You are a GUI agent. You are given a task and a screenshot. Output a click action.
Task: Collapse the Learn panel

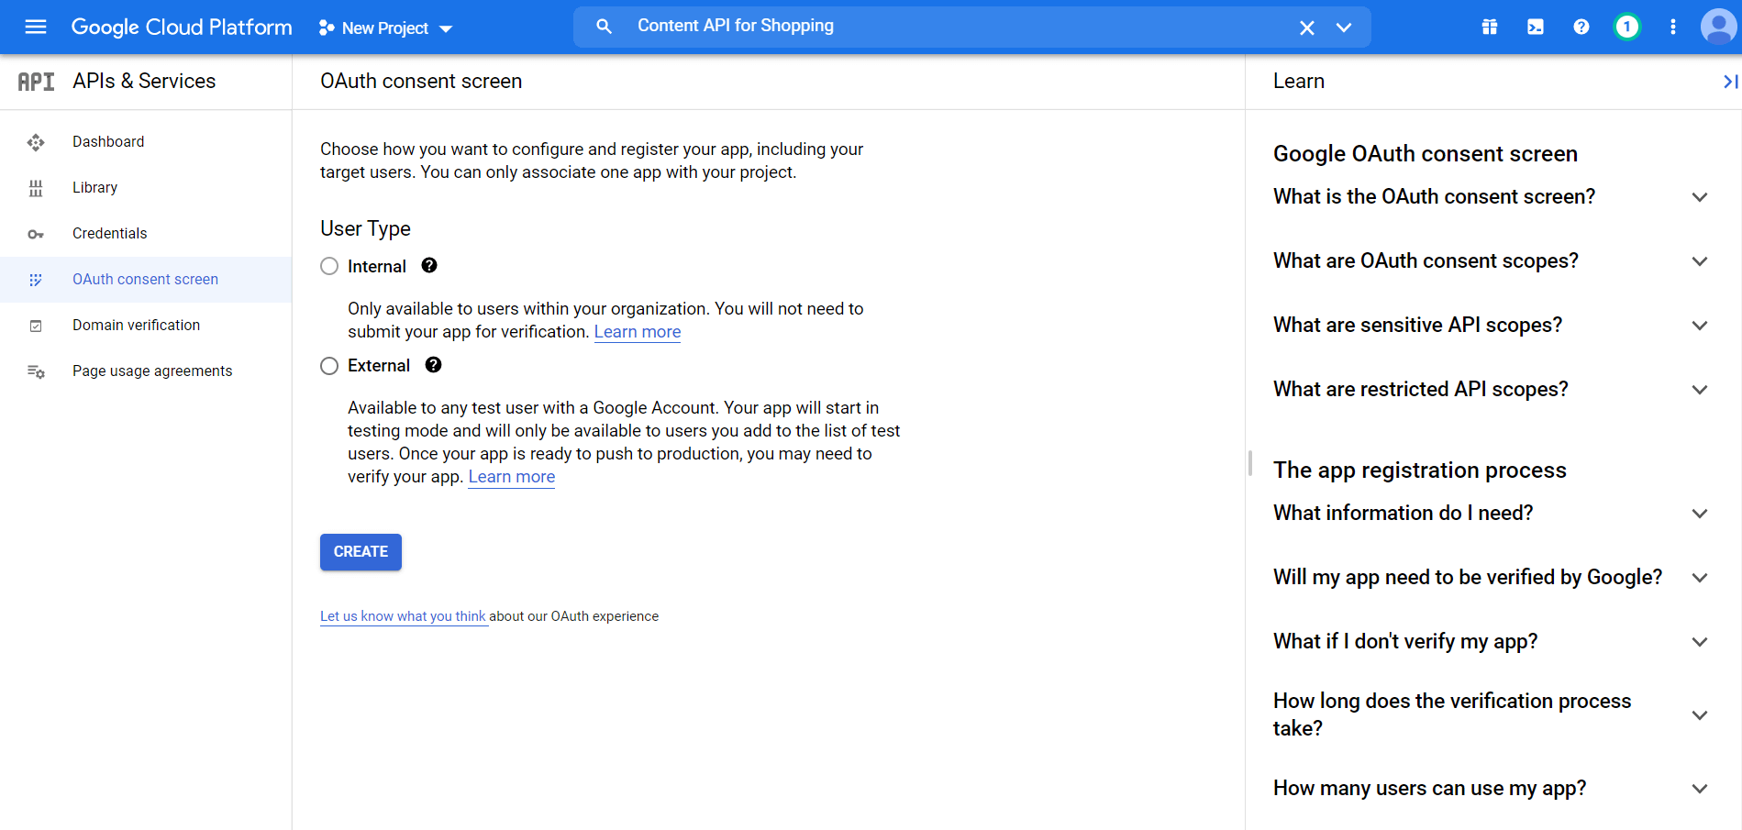point(1730,82)
